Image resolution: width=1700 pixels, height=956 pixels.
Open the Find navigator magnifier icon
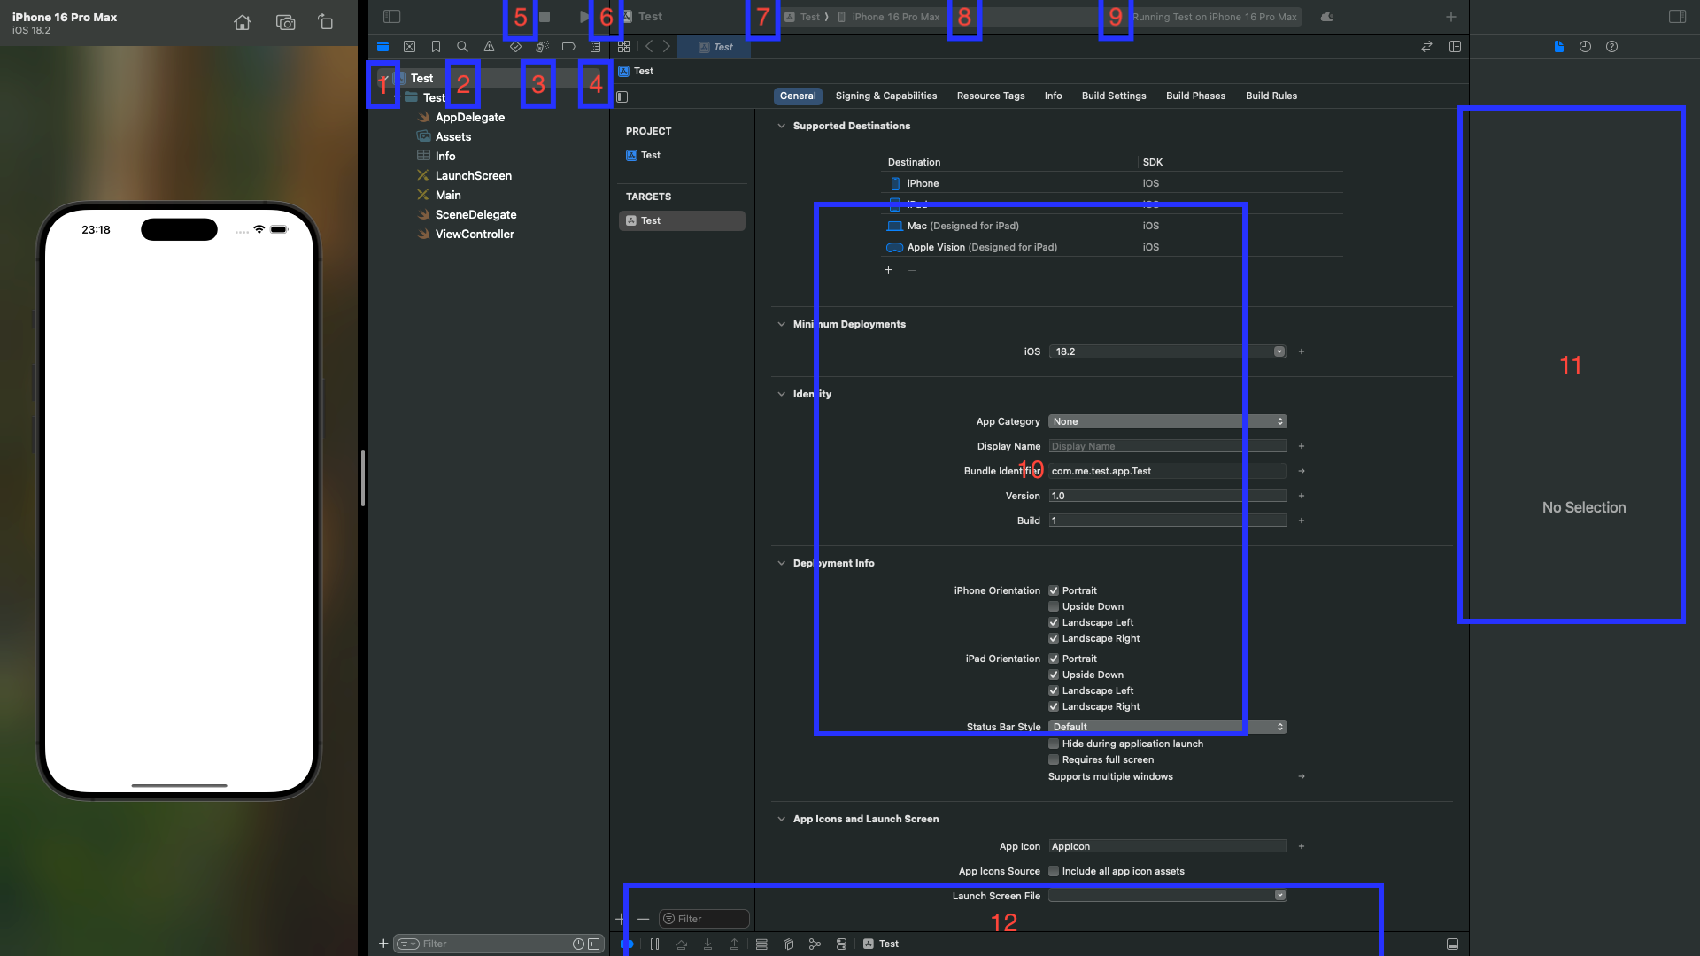(462, 46)
